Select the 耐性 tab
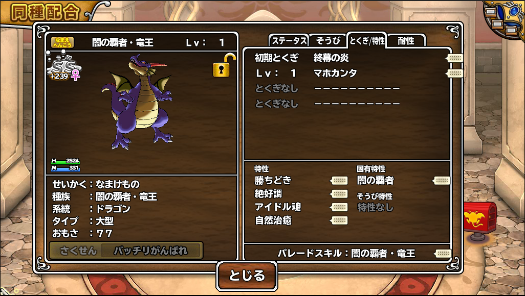The width and height of the screenshot is (525, 296). point(406,41)
